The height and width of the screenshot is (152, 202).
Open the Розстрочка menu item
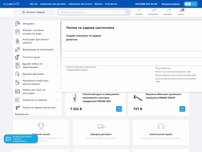tap(111, 4)
